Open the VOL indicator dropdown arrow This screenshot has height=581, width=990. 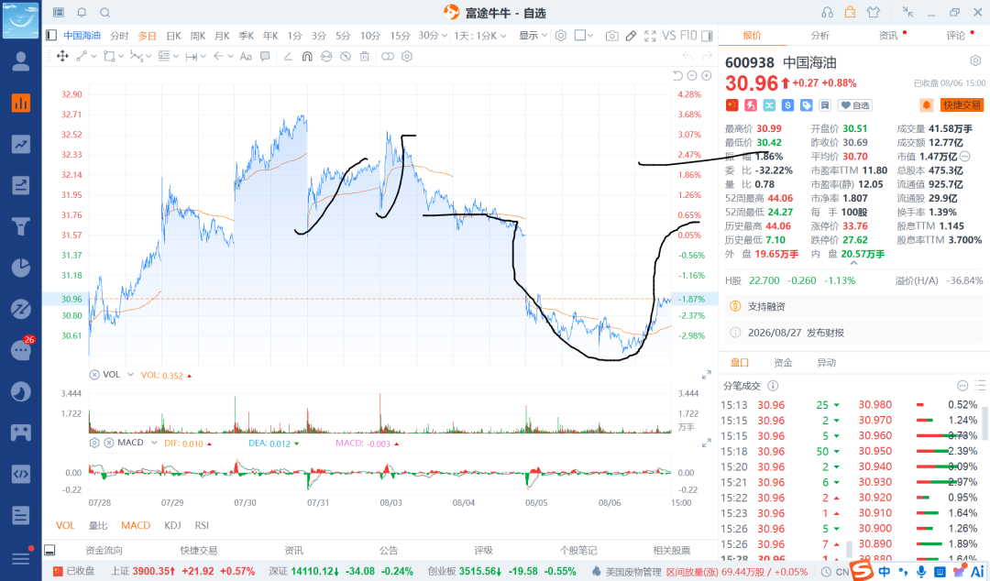coord(131,375)
